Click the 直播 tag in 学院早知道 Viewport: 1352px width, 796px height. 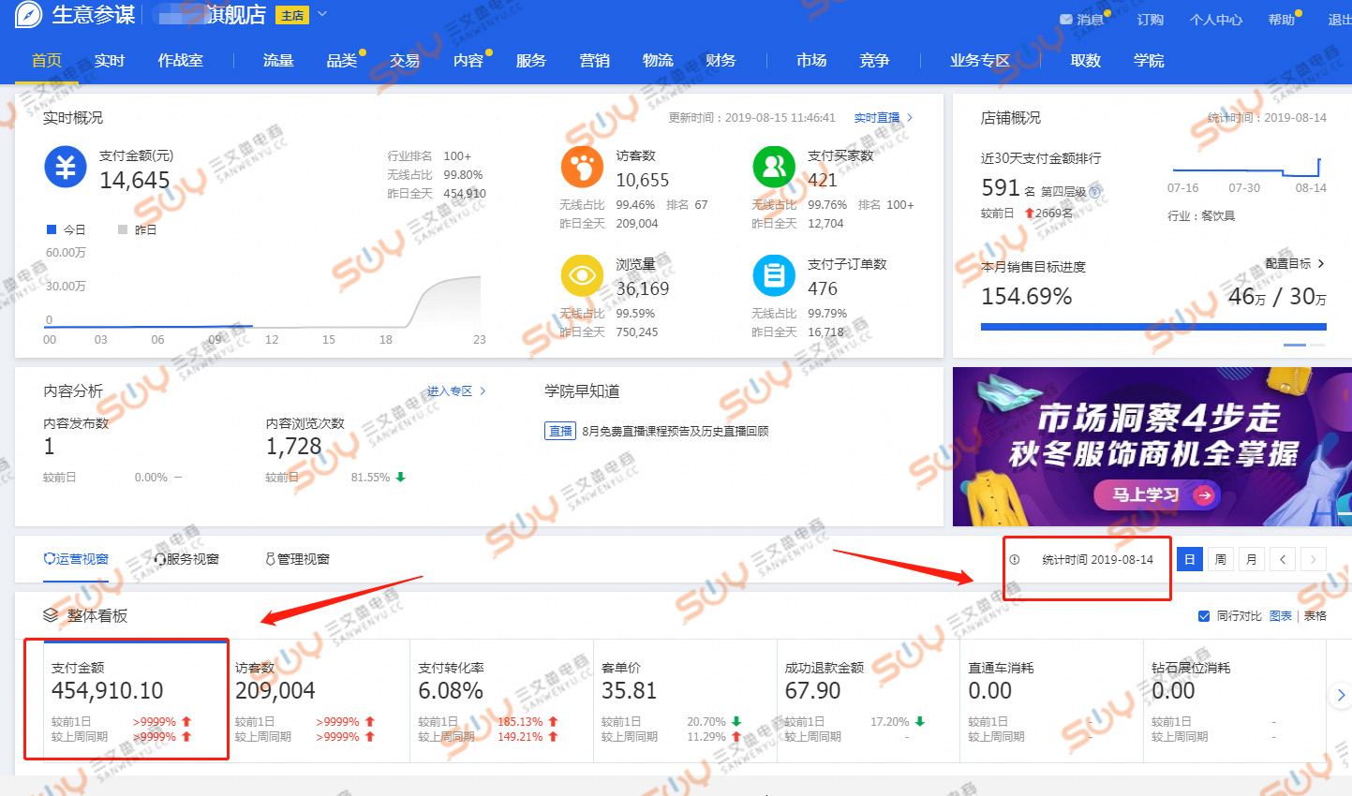click(x=560, y=432)
